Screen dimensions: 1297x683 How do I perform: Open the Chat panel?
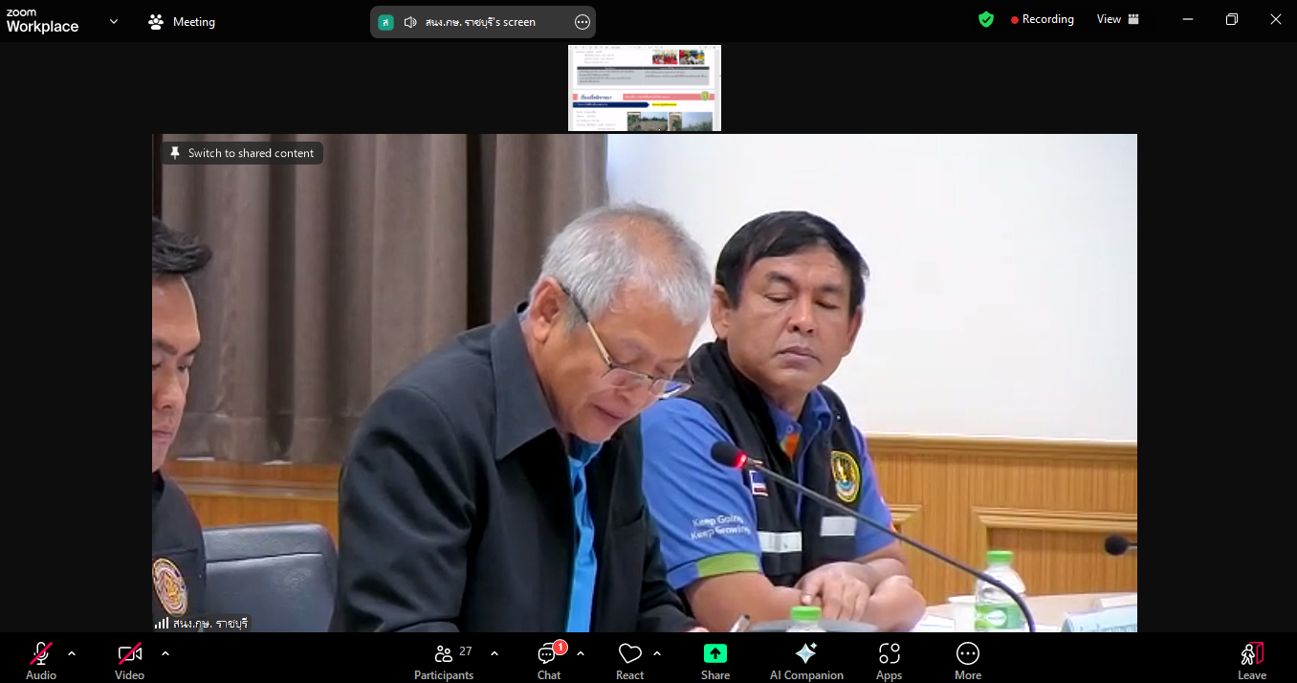[548, 659]
